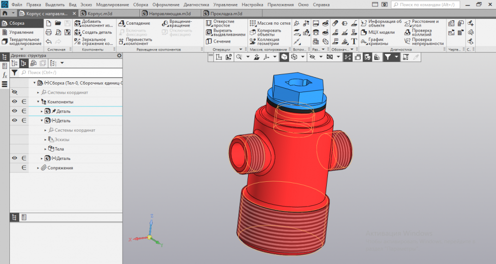Select the Управление toolbar set

click(x=21, y=32)
